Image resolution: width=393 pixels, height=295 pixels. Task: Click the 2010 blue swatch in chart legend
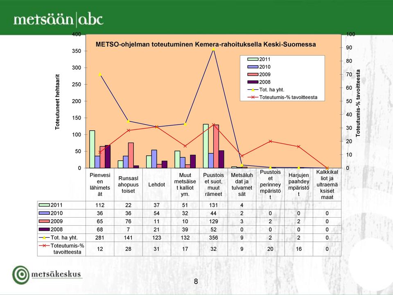click(x=253, y=67)
